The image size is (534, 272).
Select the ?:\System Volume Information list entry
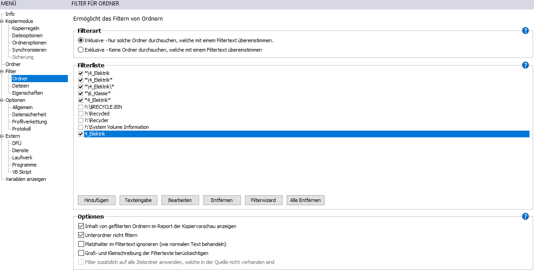click(116, 127)
